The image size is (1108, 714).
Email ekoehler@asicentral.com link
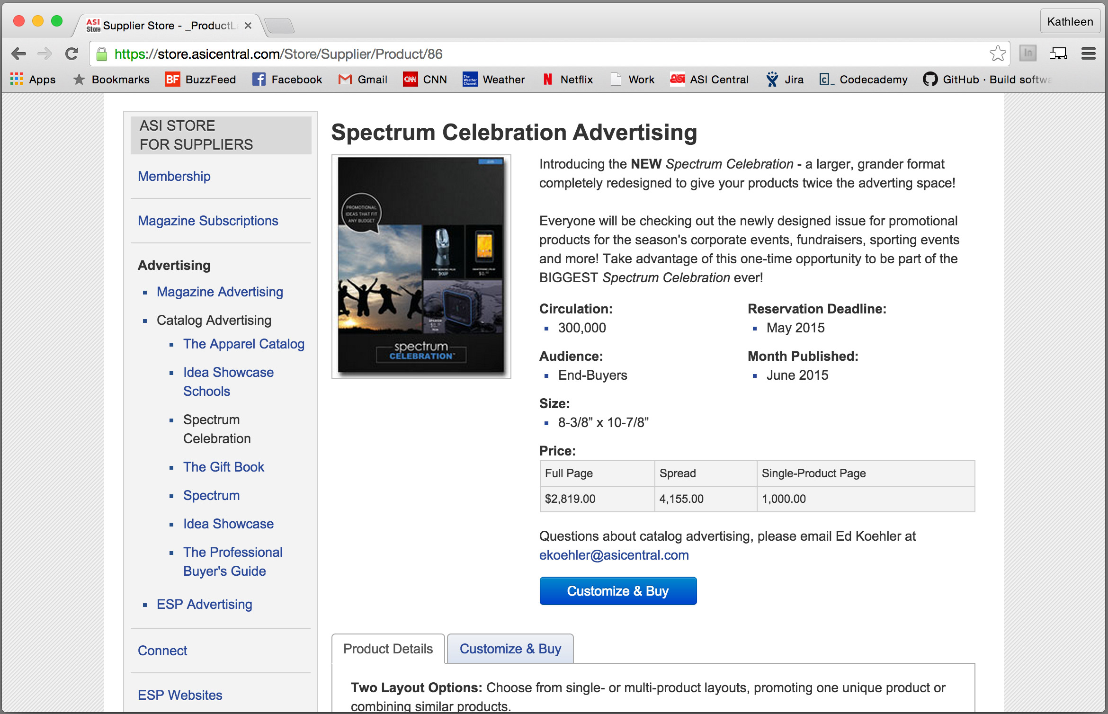click(614, 555)
